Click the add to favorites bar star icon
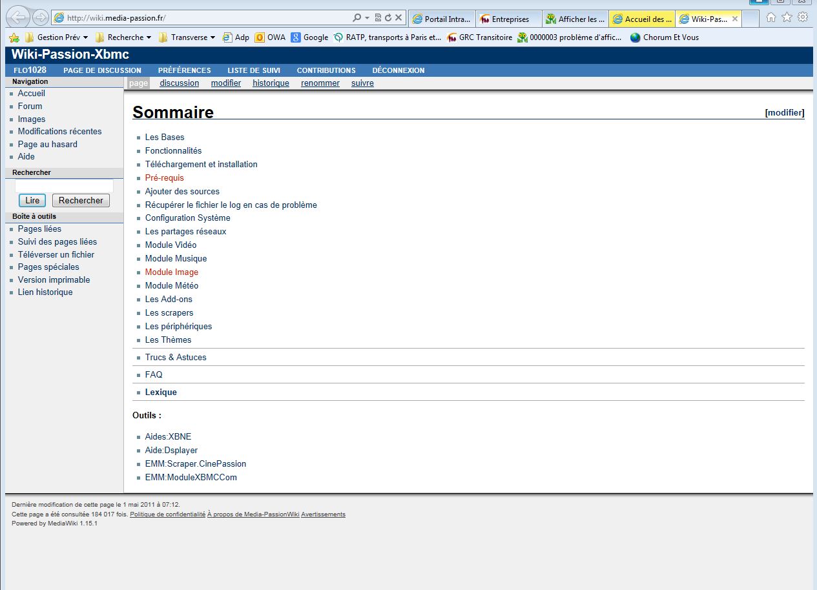 [14, 37]
